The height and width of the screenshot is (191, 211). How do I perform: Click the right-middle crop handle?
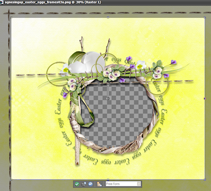(x=205, y=99)
